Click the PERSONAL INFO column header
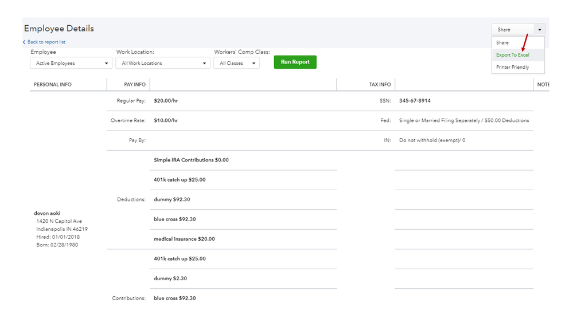Viewport: 573px width, 322px height. click(x=53, y=85)
